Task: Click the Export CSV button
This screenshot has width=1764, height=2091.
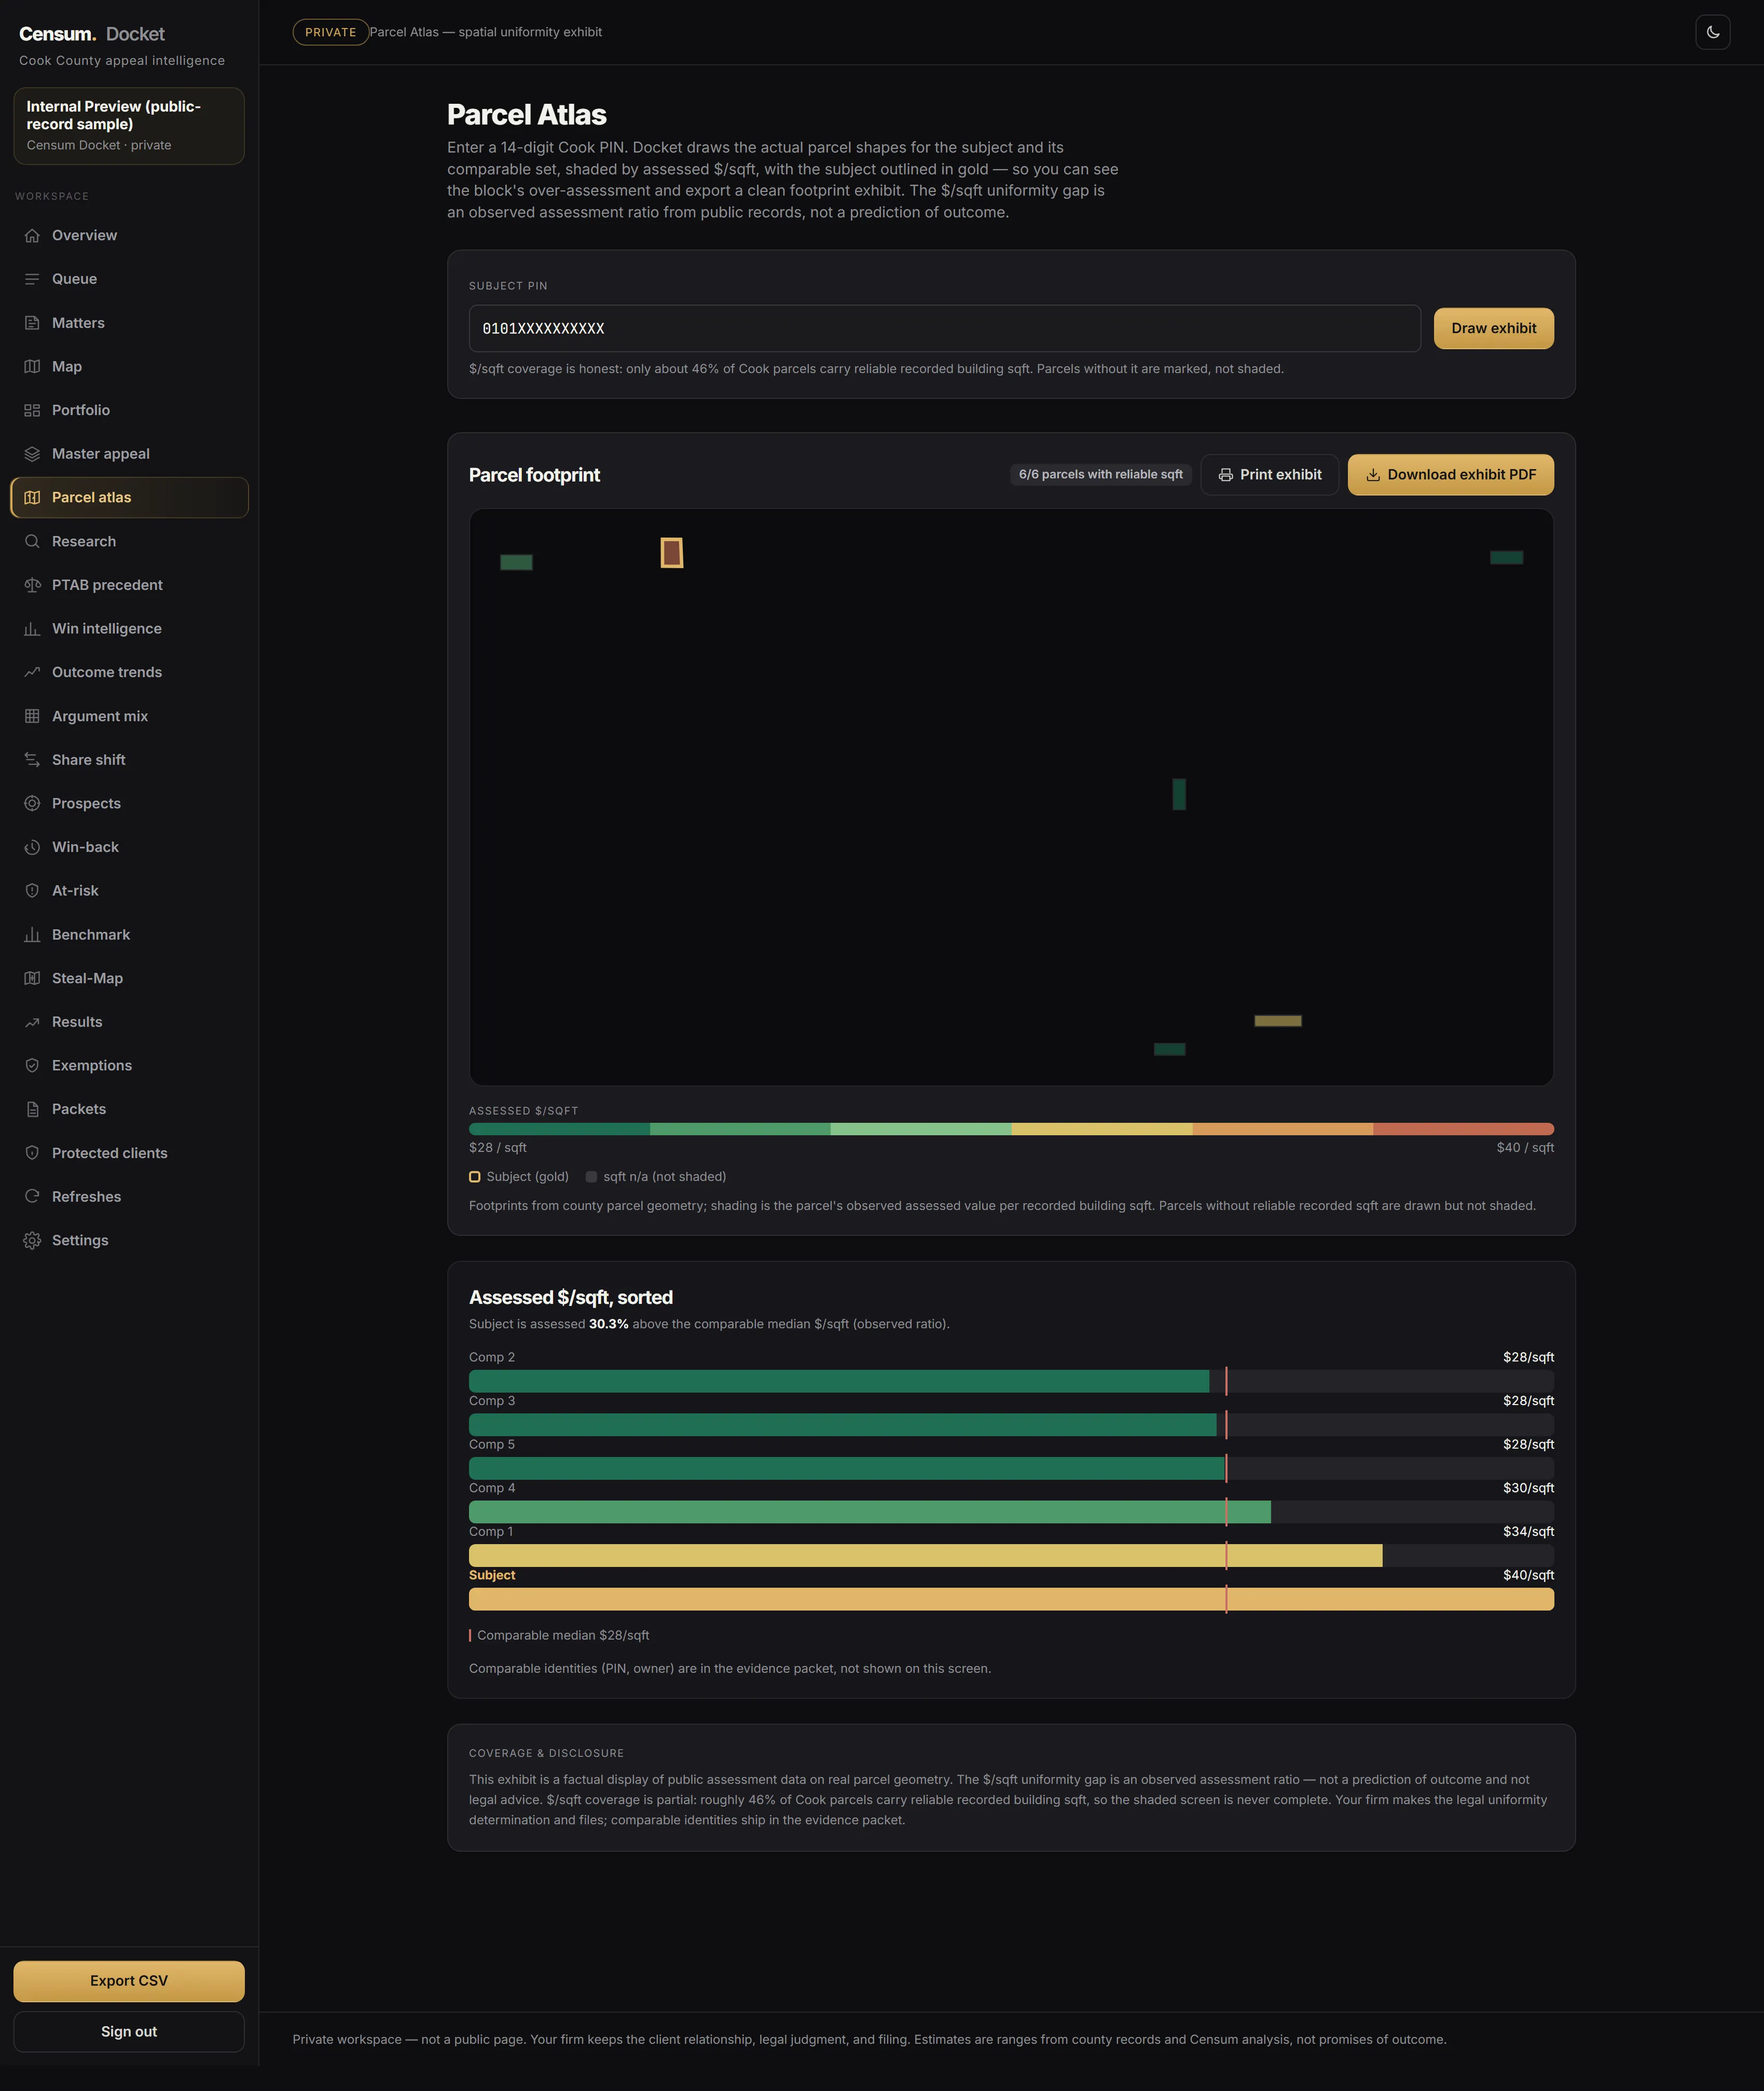Action: pyautogui.click(x=129, y=1981)
